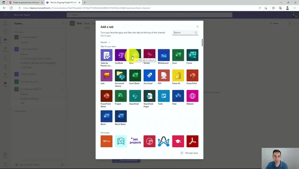Click the Add a tab dialog scrollbar

coord(202,43)
